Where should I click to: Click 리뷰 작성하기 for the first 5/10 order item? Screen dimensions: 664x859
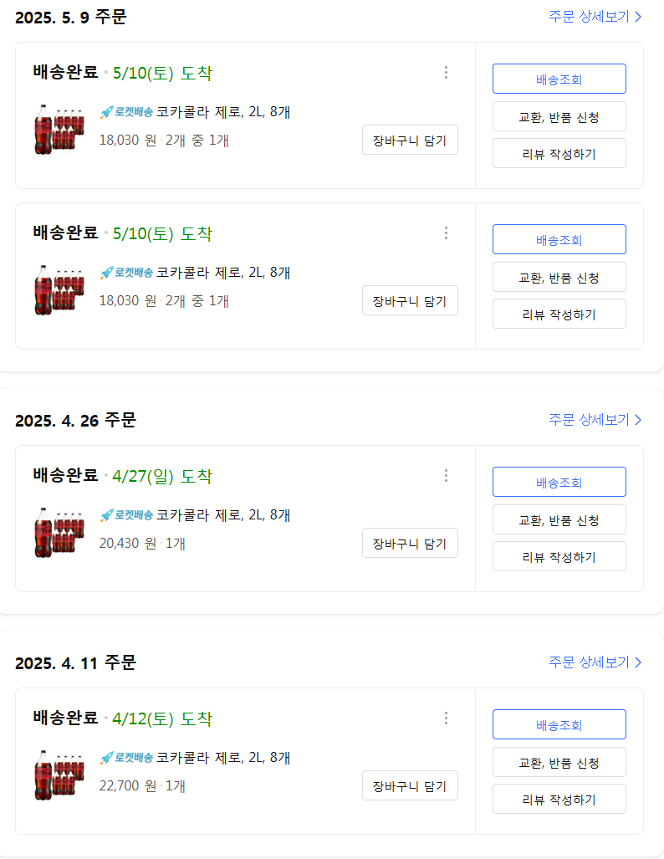[x=559, y=153]
